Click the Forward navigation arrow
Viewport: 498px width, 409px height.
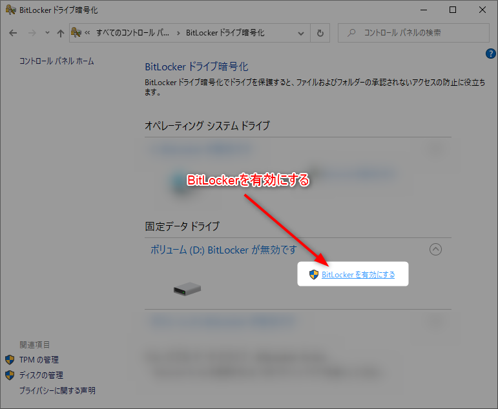(32, 33)
